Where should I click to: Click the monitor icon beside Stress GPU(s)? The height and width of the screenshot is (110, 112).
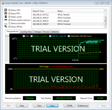pyautogui.click(x=6, y=27)
